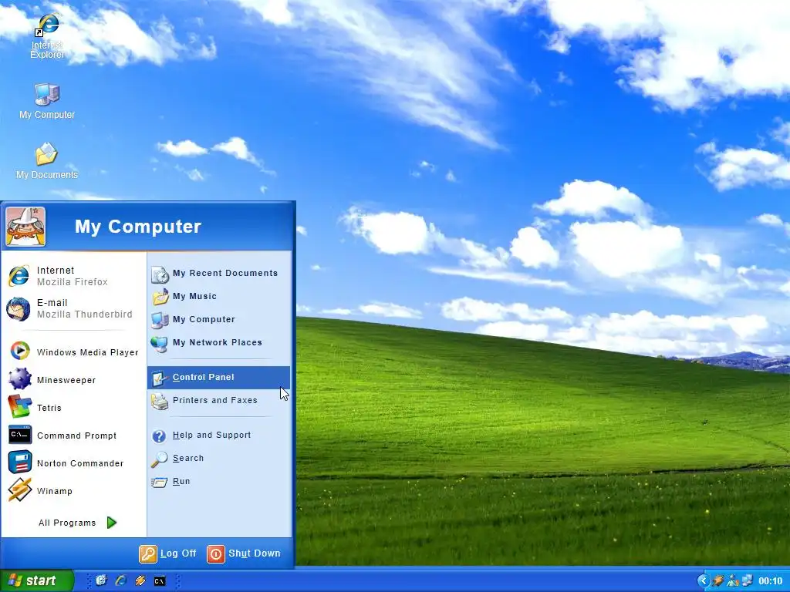Launch Winamp from quick launch bar
The width and height of the screenshot is (790, 592).
140,580
